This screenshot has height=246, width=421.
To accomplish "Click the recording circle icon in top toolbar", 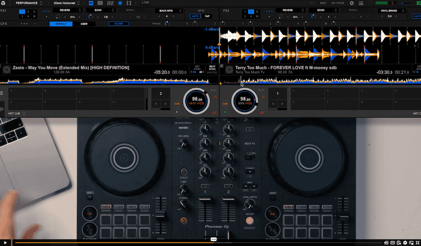I will pyautogui.click(x=120, y=3).
